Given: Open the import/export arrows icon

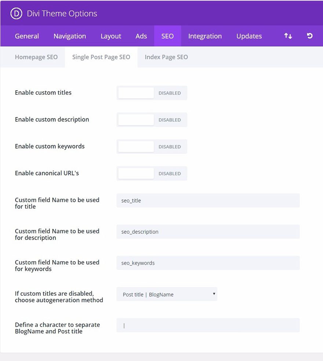Looking at the screenshot, I should (288, 36).
